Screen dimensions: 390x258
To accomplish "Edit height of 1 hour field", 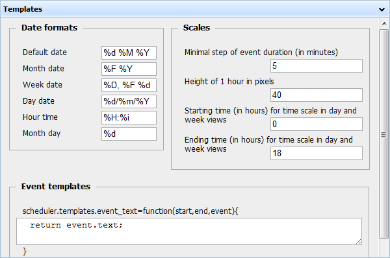I will [317, 95].
